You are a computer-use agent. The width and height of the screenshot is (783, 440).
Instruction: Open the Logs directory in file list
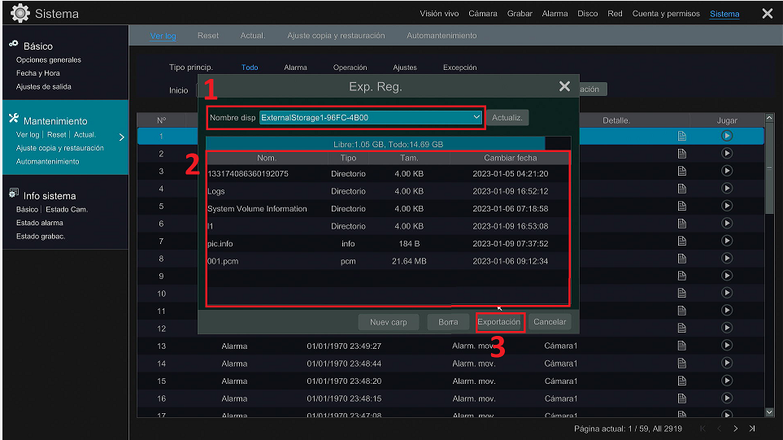pos(216,191)
